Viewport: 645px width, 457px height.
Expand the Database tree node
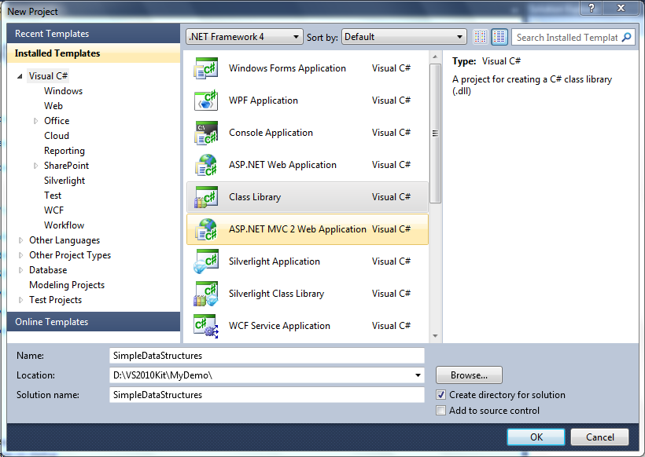click(20, 270)
